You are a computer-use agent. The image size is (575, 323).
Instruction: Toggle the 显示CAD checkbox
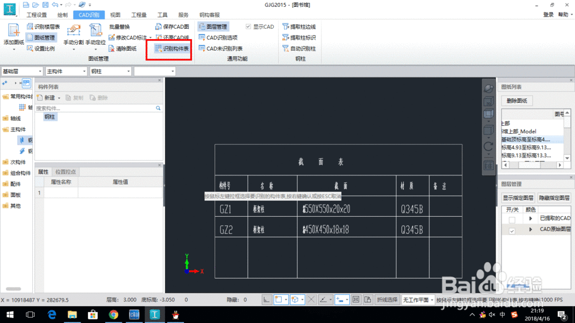coord(248,27)
